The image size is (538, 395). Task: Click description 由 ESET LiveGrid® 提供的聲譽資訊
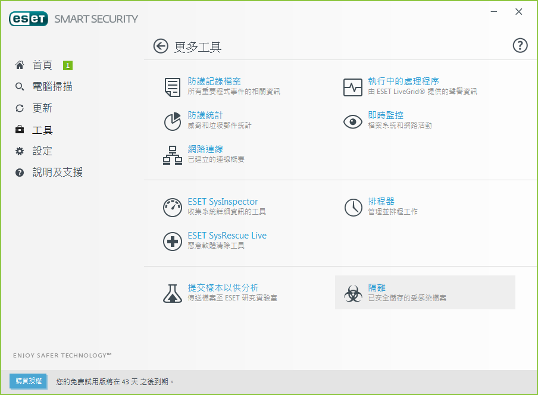pos(423,92)
